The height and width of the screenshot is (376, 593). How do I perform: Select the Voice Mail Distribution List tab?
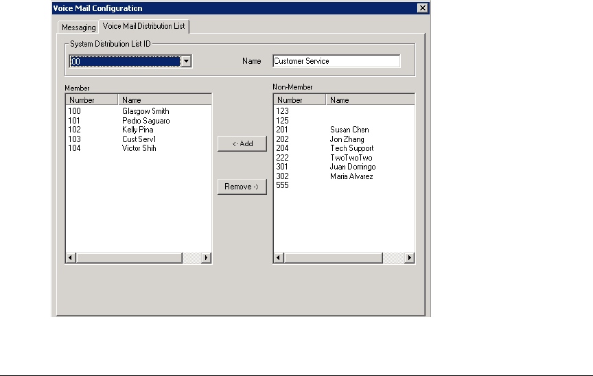pyautogui.click(x=143, y=26)
